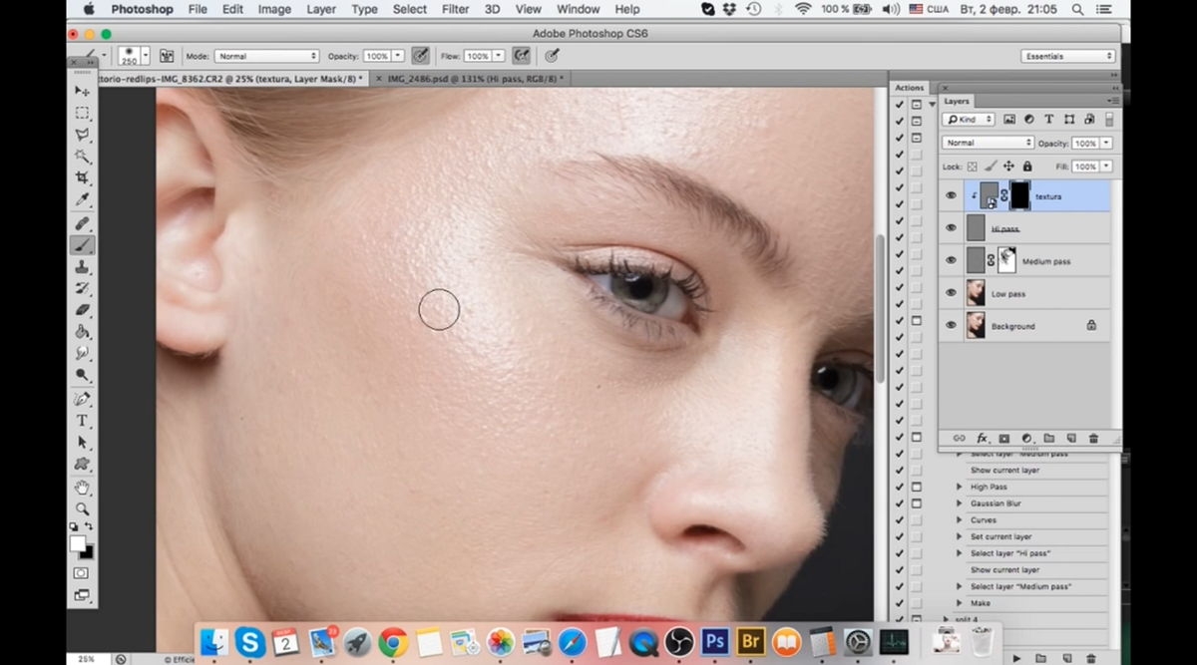
Task: Open the brush Opacity slider dropdown
Action: [399, 56]
